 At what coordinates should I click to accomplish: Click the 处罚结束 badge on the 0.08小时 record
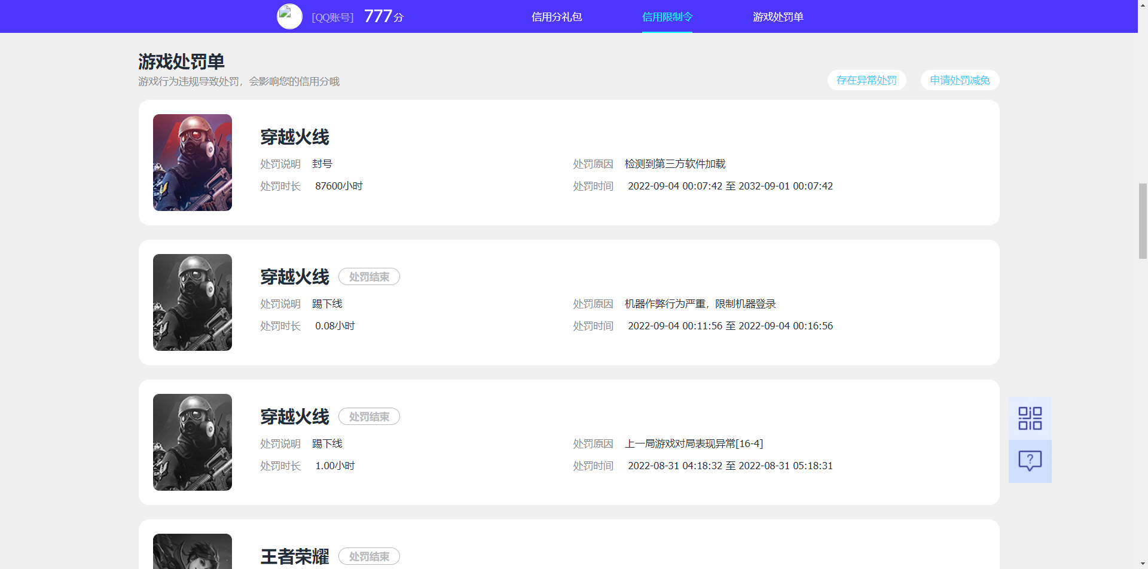coord(369,277)
